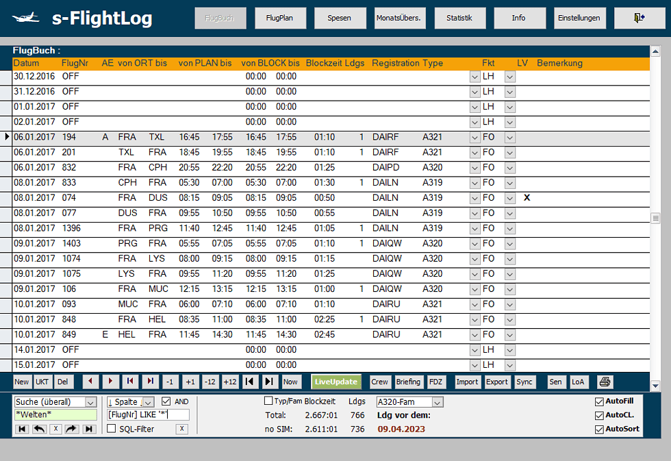Uncheck the AutoSort option
This screenshot has width=671, height=461.
click(x=598, y=428)
